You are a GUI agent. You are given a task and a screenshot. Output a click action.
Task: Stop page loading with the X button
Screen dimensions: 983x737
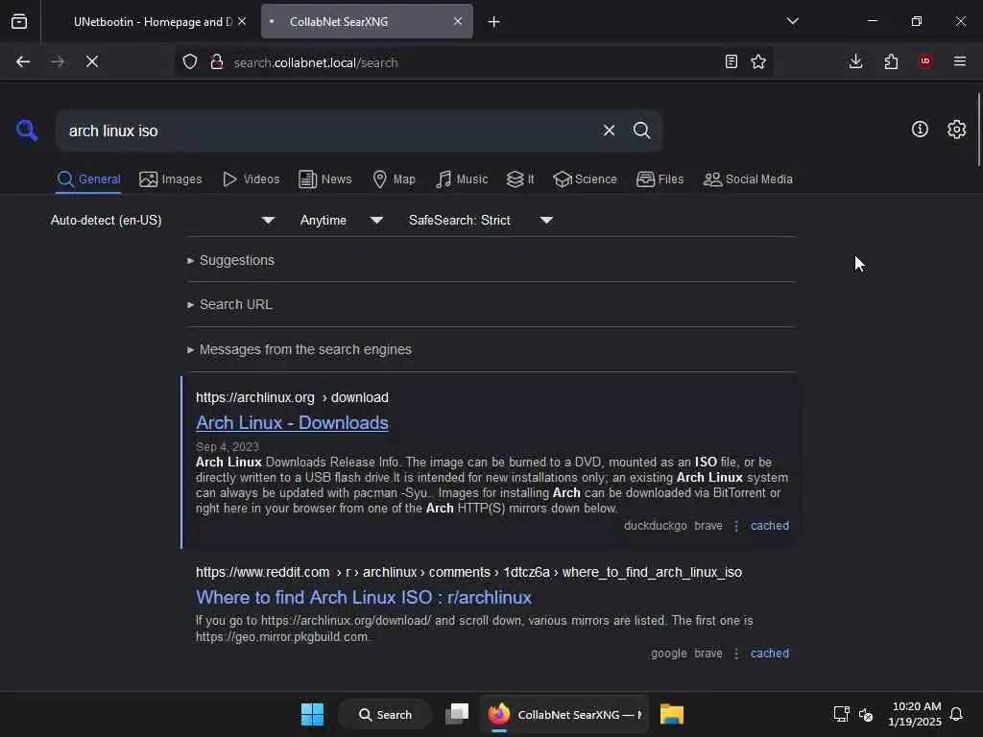[92, 61]
